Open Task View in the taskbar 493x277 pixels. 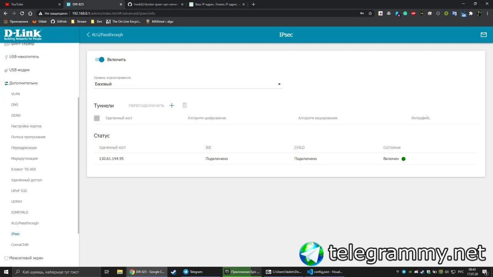click(107, 272)
